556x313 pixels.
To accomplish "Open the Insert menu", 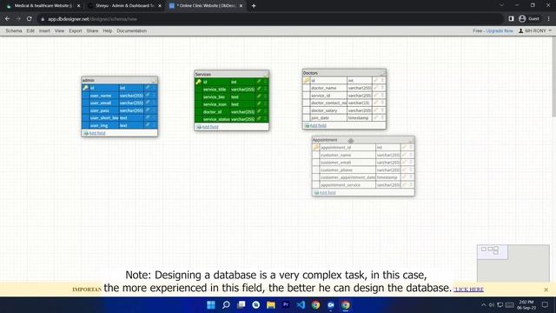I will tap(44, 31).
